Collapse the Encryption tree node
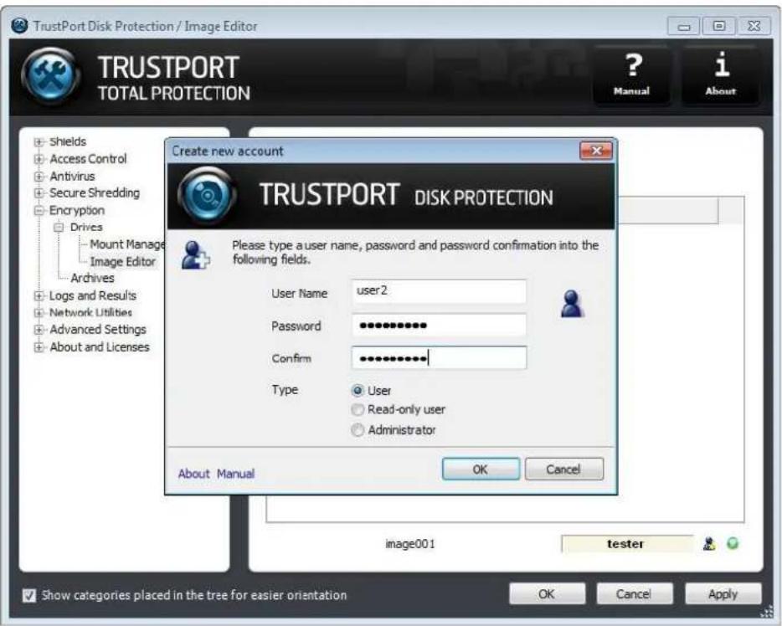 point(39,210)
